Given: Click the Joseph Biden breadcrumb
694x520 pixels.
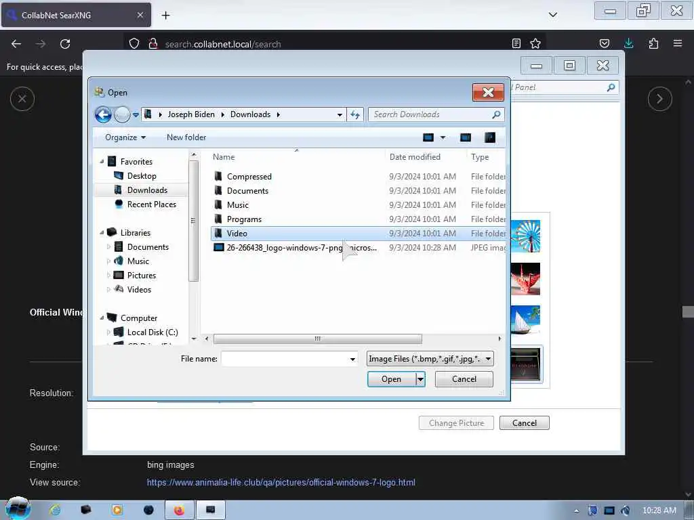Looking at the screenshot, I should point(190,114).
